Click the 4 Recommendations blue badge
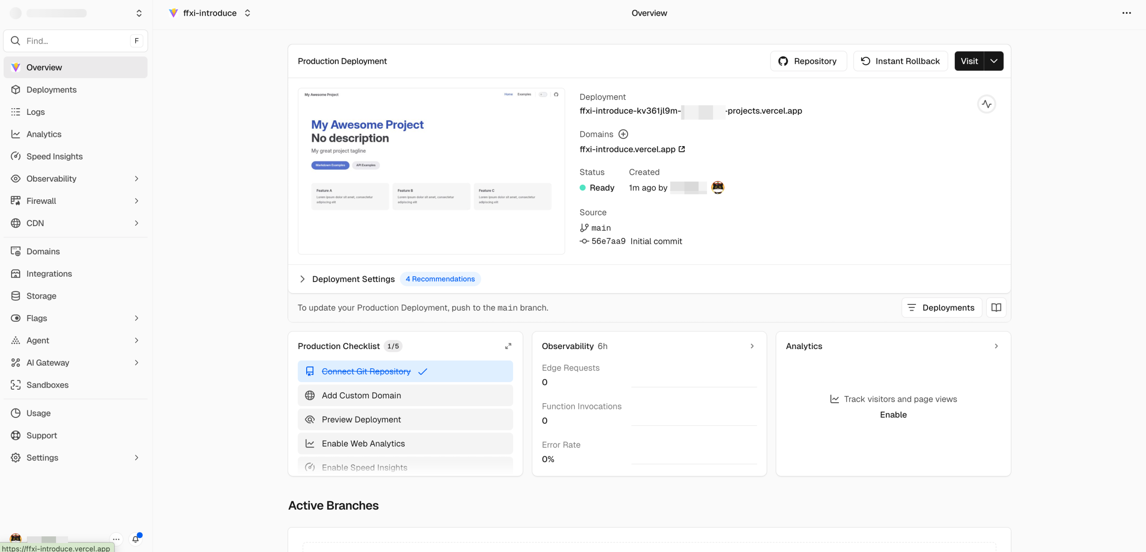The width and height of the screenshot is (1146, 552). click(440, 279)
